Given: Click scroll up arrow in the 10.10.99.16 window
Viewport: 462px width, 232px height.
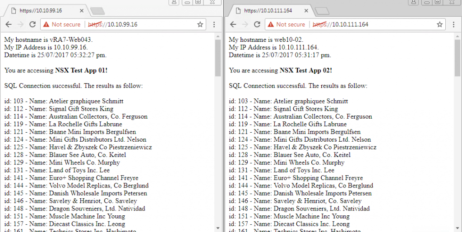Looking at the screenshot, I should click(218, 36).
